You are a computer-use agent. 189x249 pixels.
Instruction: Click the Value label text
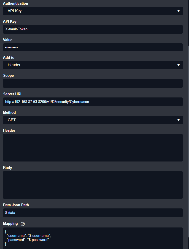[8, 40]
